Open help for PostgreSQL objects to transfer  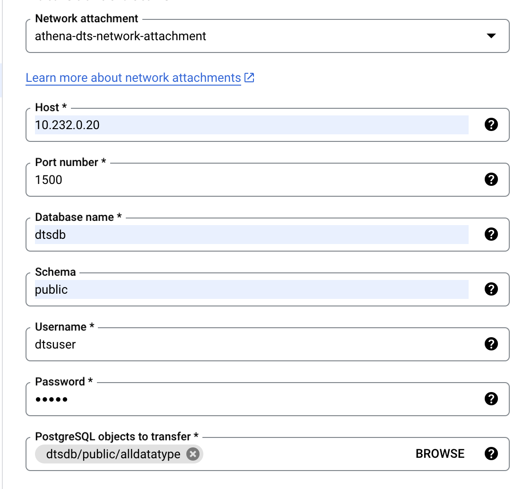point(491,454)
